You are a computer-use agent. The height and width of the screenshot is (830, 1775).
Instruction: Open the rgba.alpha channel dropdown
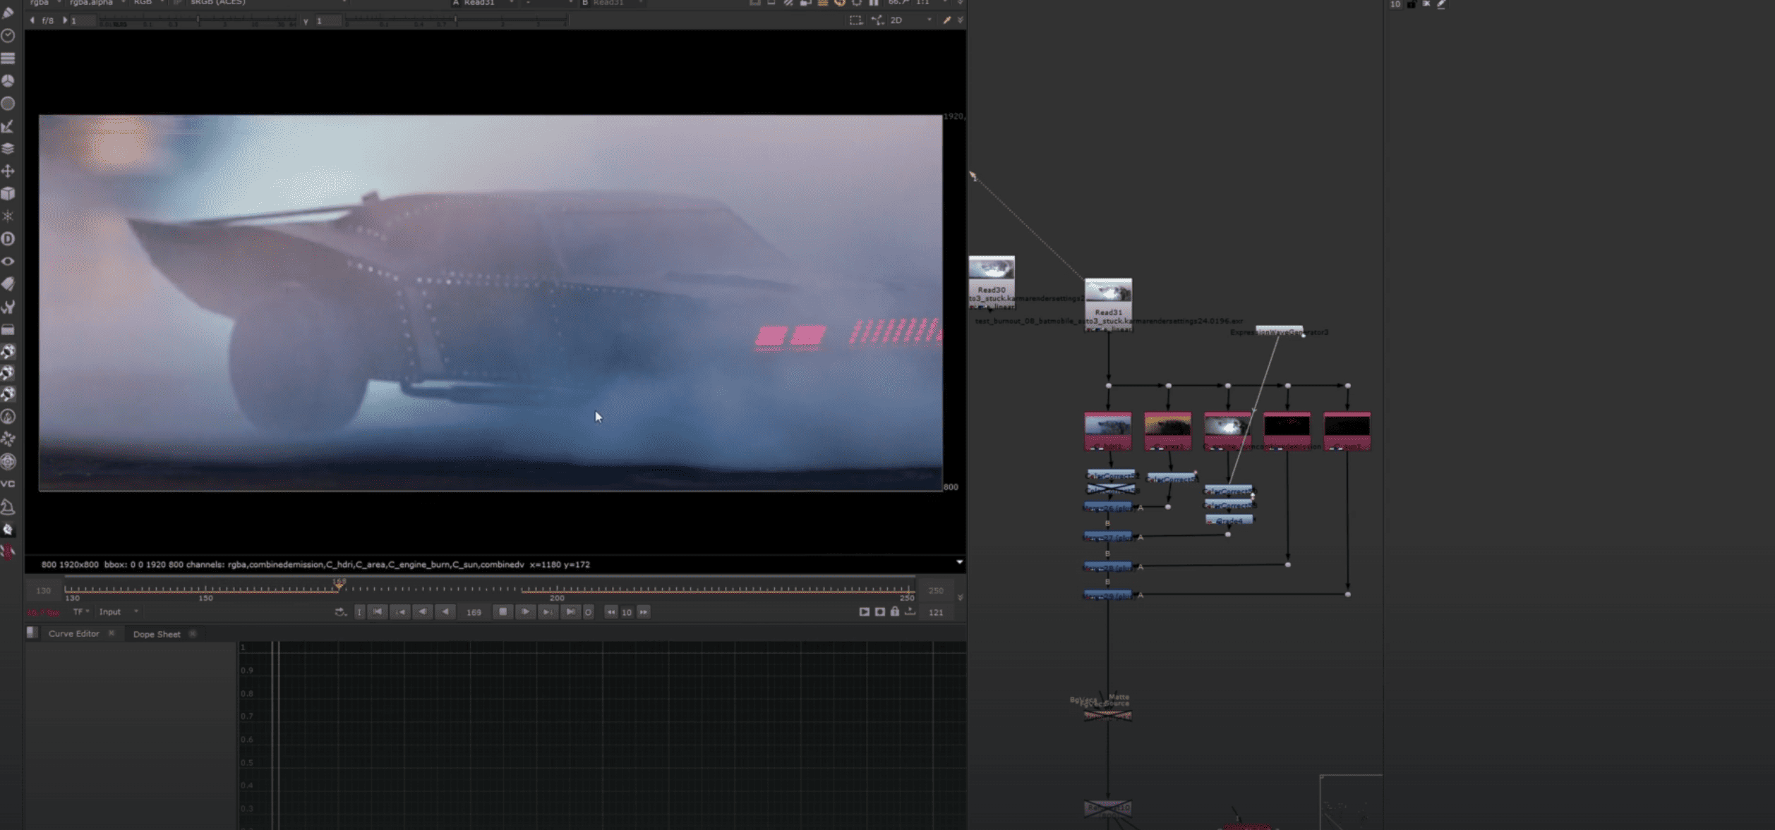pos(97,3)
